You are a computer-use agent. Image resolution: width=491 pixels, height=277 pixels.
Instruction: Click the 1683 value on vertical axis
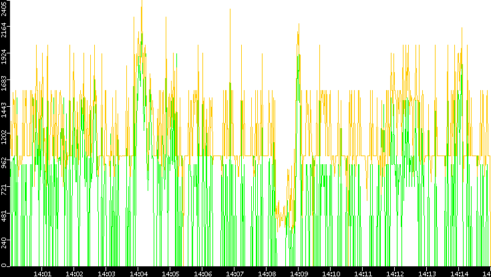[4, 84]
